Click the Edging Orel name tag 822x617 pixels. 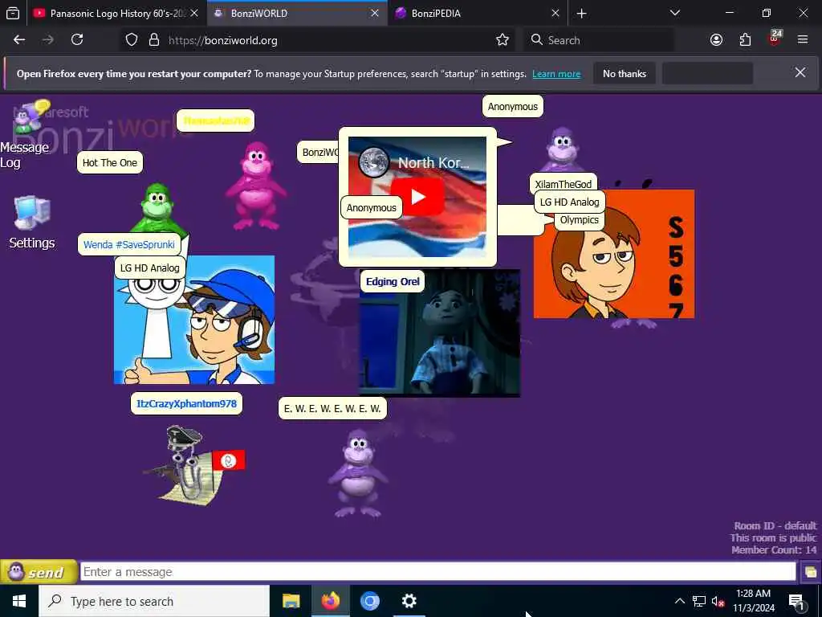coord(393,282)
